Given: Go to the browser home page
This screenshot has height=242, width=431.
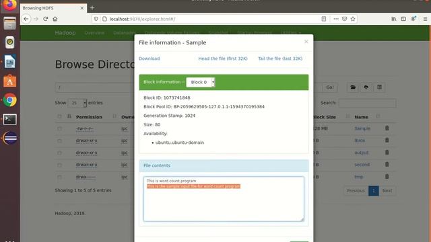Looking at the screenshot, I should click(x=55, y=19).
